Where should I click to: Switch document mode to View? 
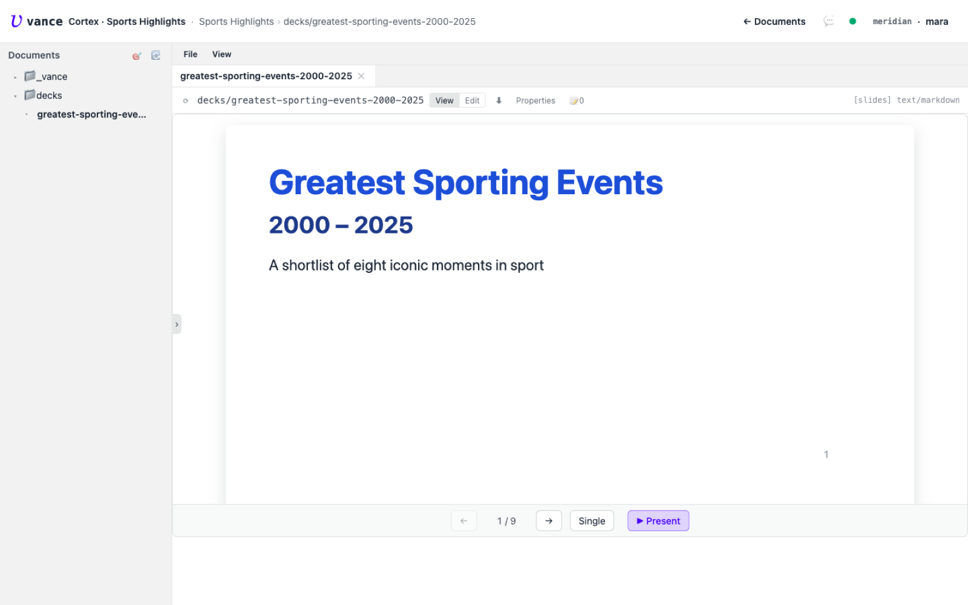click(444, 100)
